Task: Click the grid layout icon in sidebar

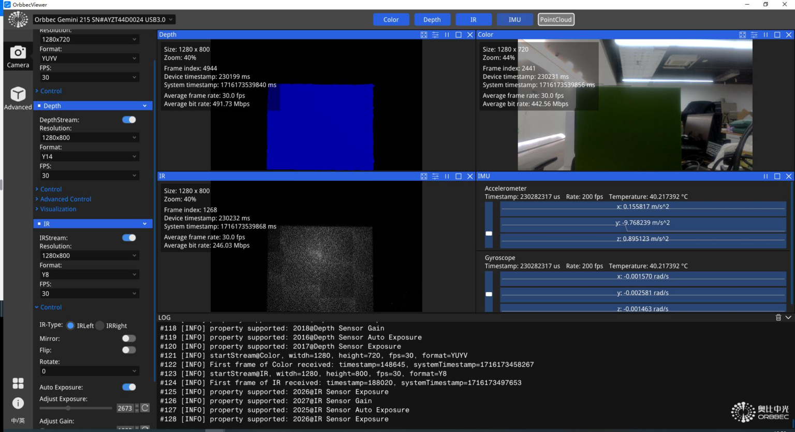Action: (x=18, y=383)
